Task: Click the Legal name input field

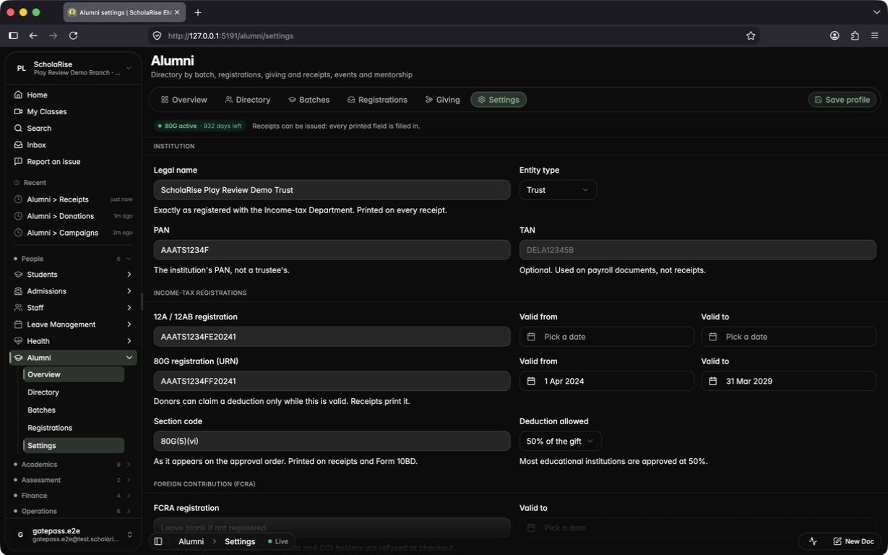Action: coord(332,190)
